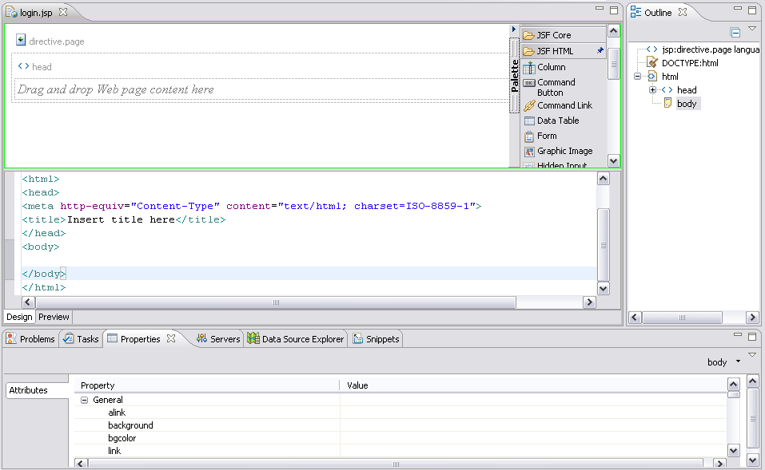Click the vertical Palette title bar

tap(514, 76)
